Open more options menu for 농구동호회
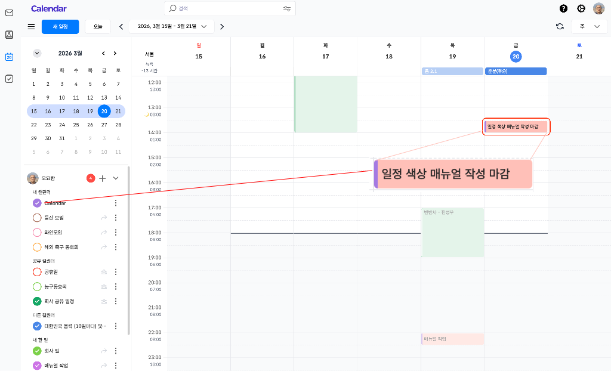 pos(116,287)
